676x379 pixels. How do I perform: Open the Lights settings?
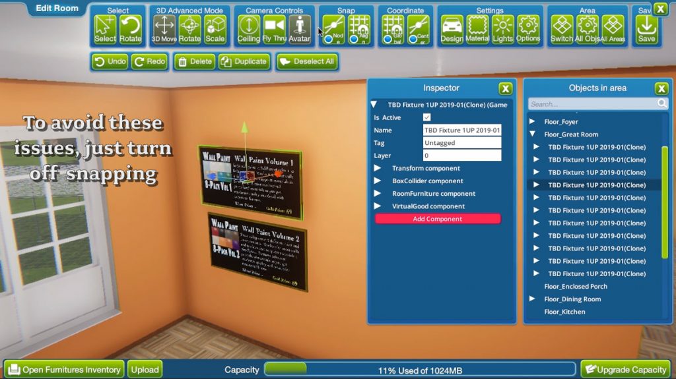pyautogui.click(x=502, y=29)
